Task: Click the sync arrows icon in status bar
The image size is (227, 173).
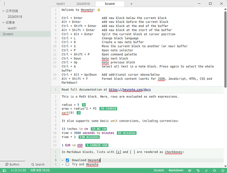Action: pos(214,171)
